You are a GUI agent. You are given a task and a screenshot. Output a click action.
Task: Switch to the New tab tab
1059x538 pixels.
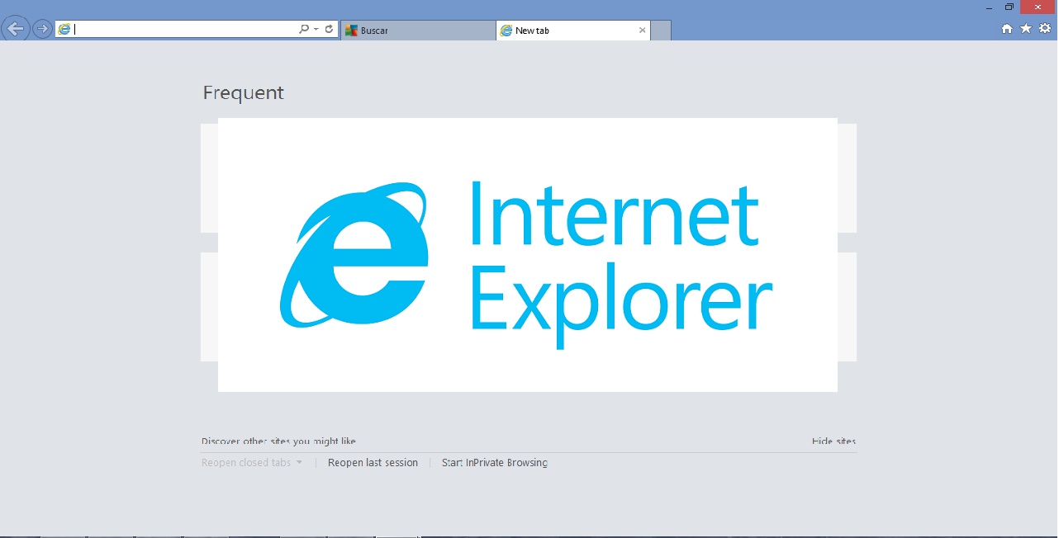(573, 31)
